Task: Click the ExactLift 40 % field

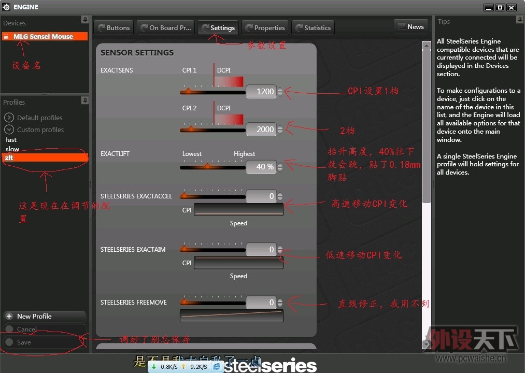Action: (x=262, y=166)
